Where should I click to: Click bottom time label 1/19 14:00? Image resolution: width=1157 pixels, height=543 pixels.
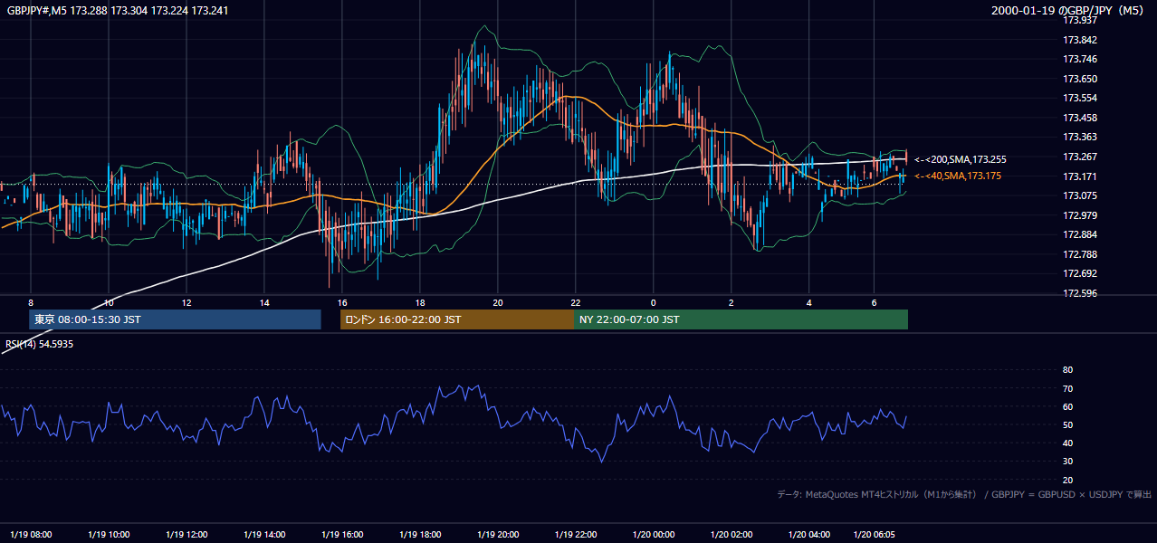[265, 534]
